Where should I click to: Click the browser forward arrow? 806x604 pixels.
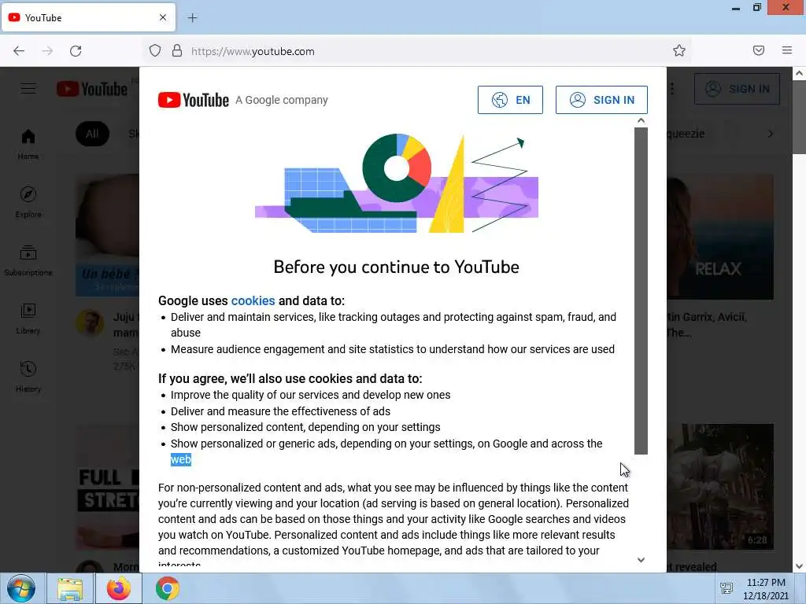click(x=47, y=51)
